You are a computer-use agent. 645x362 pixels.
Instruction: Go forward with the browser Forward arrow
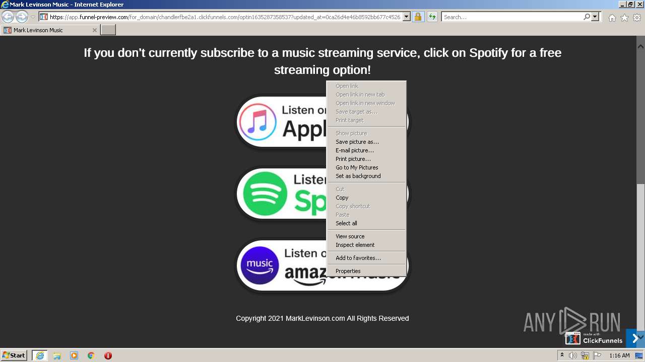(22, 17)
